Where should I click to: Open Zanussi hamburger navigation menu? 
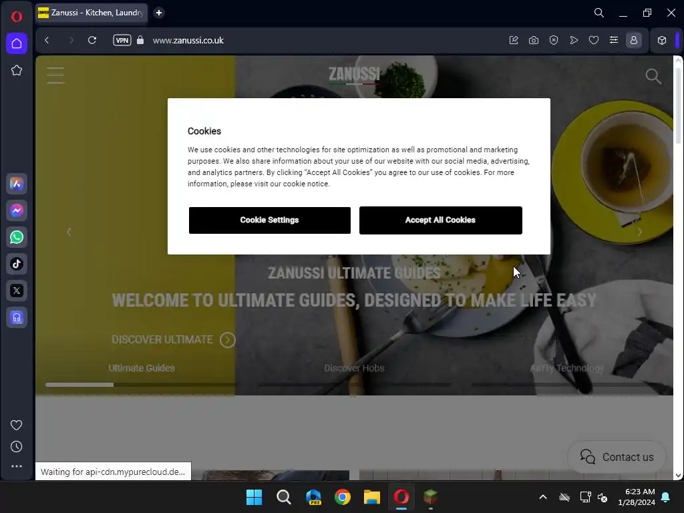click(x=56, y=75)
